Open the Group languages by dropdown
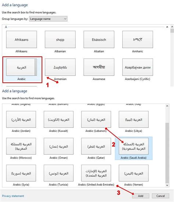174x202 pixels. point(48,19)
